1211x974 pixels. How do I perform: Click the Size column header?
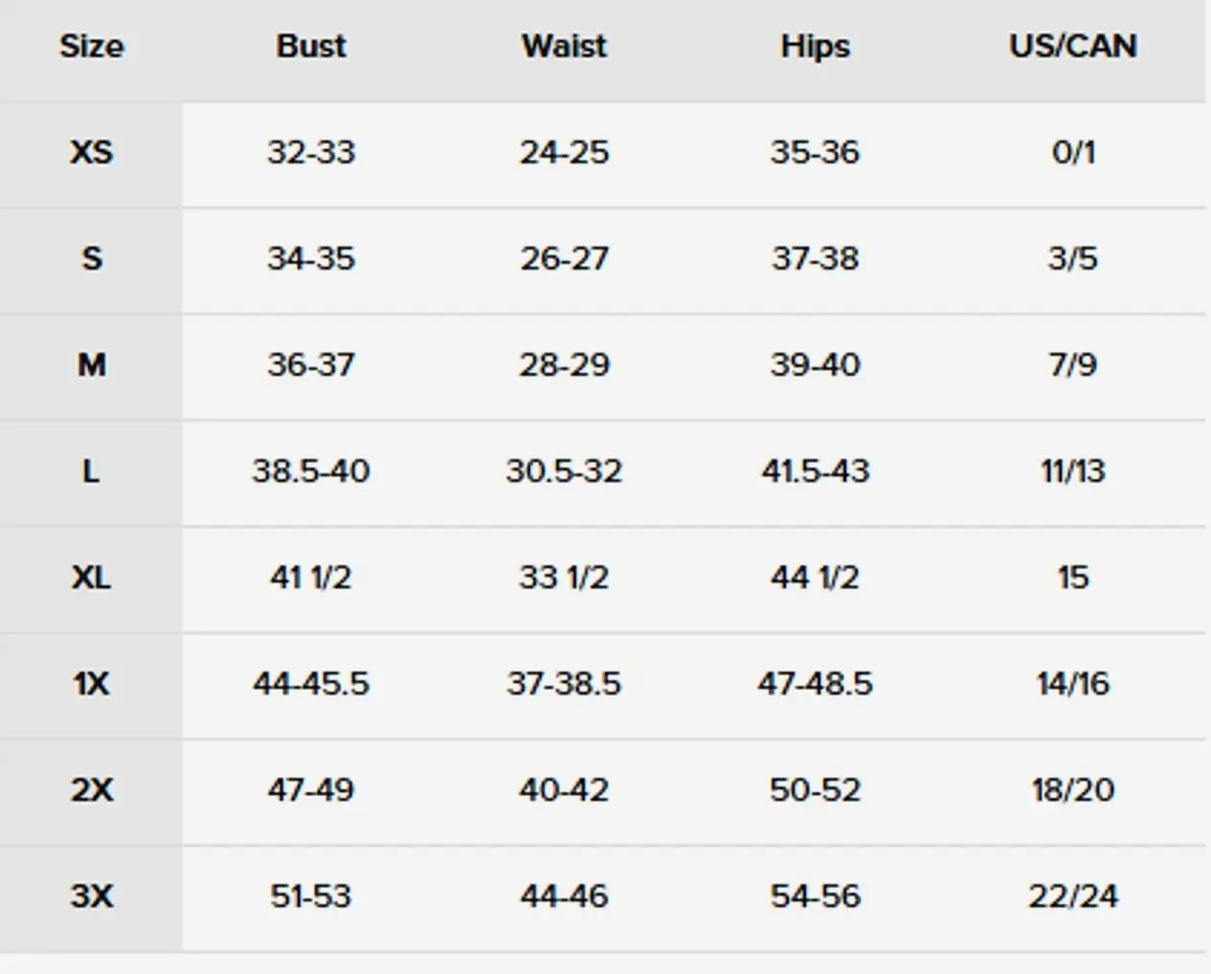pyautogui.click(x=91, y=46)
